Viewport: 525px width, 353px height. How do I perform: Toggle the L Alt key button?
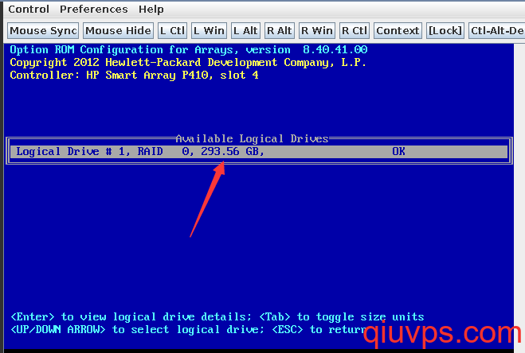(245, 31)
